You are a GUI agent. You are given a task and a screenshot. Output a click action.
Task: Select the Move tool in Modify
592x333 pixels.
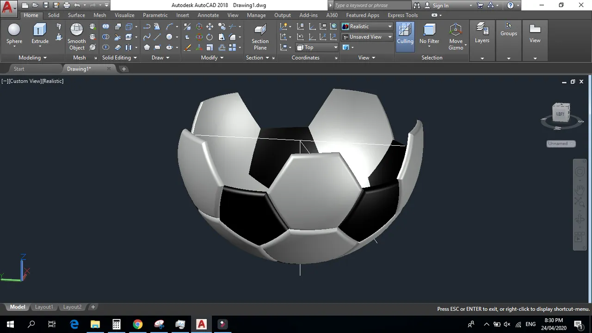click(x=210, y=27)
